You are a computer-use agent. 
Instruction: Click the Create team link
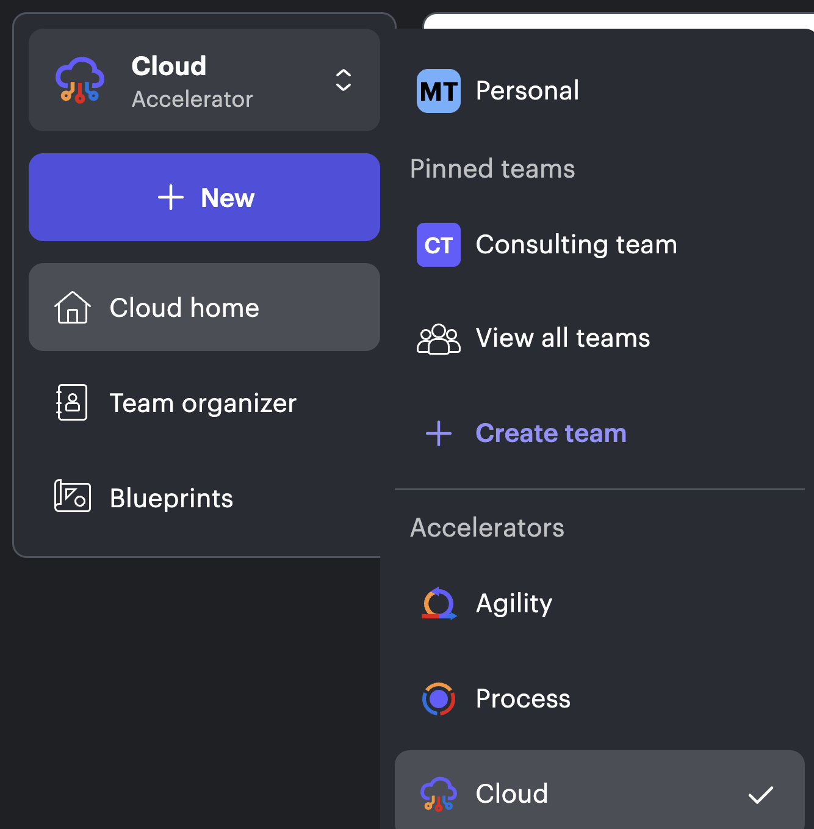[550, 433]
